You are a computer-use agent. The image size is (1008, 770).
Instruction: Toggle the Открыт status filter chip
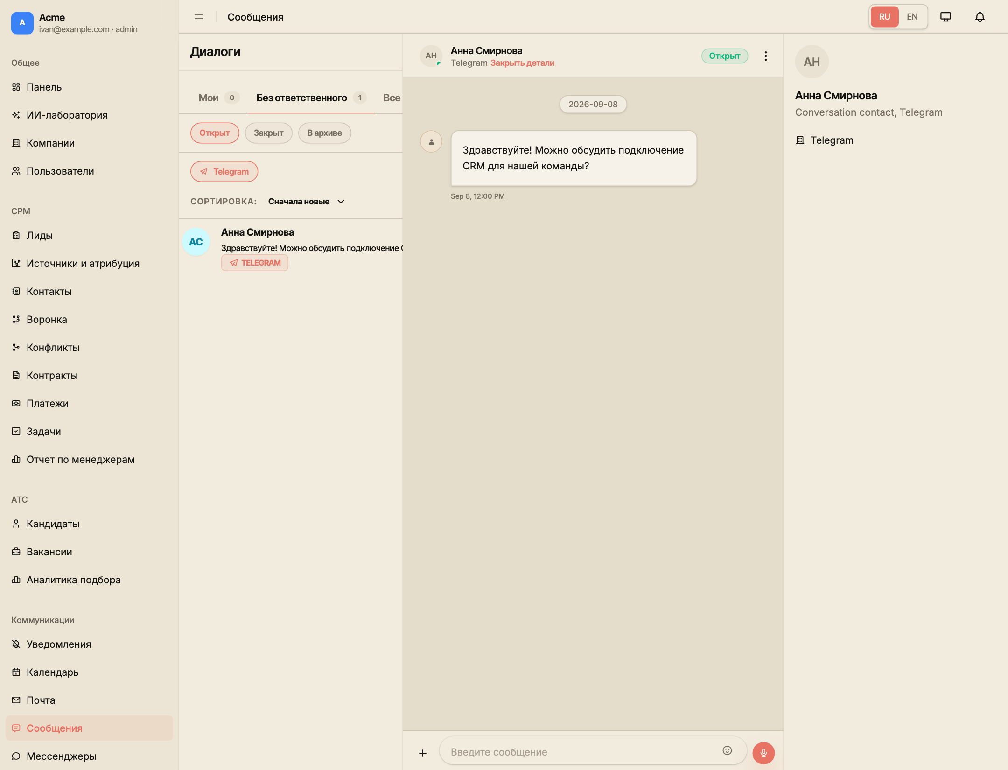[215, 133]
